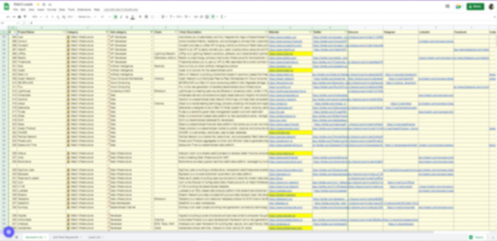Open the filter views dropdown arrow
The width and height of the screenshot is (497, 241).
coord(217,17)
